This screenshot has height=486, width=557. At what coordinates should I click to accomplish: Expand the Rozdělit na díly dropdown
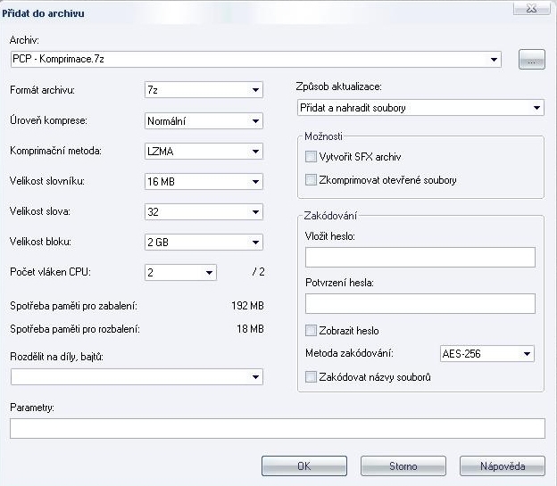tap(137, 376)
